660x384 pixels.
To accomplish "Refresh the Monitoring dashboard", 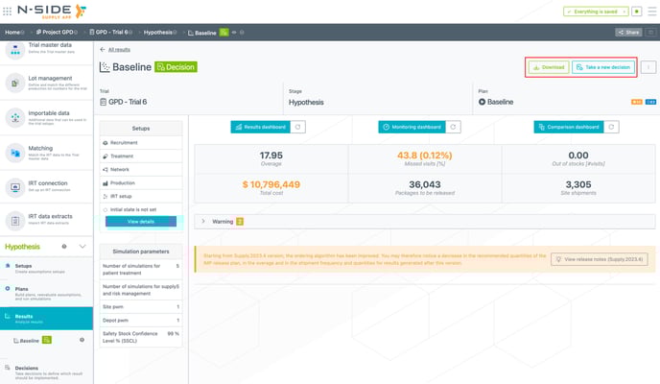I will pyautogui.click(x=454, y=127).
